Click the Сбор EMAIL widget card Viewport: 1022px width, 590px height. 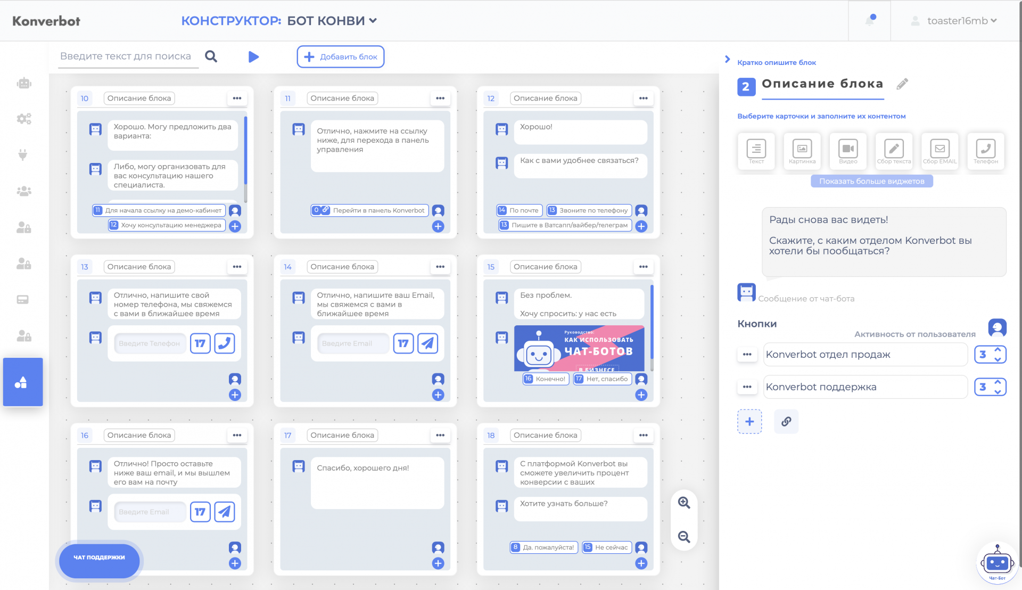(x=939, y=151)
